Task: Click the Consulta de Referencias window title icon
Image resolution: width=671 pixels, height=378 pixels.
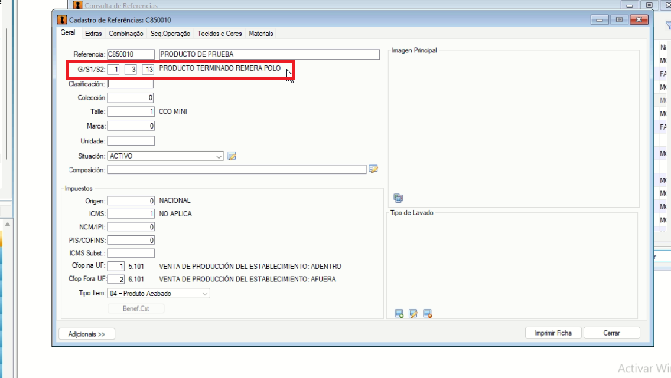Action: coord(77,5)
